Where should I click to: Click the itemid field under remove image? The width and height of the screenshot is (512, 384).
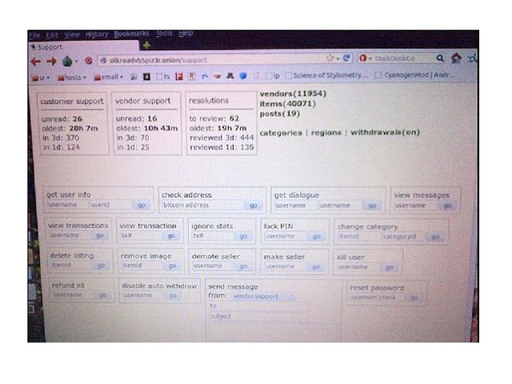[x=142, y=266]
